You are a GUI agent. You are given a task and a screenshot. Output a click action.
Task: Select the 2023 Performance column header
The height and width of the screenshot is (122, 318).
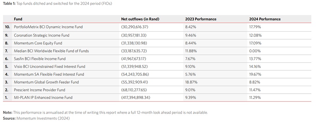[x=200, y=19]
